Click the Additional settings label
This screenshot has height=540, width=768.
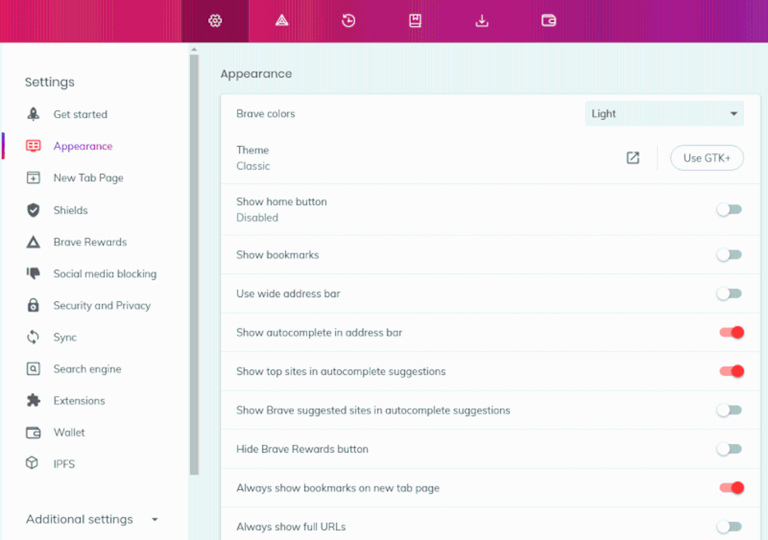click(x=79, y=519)
